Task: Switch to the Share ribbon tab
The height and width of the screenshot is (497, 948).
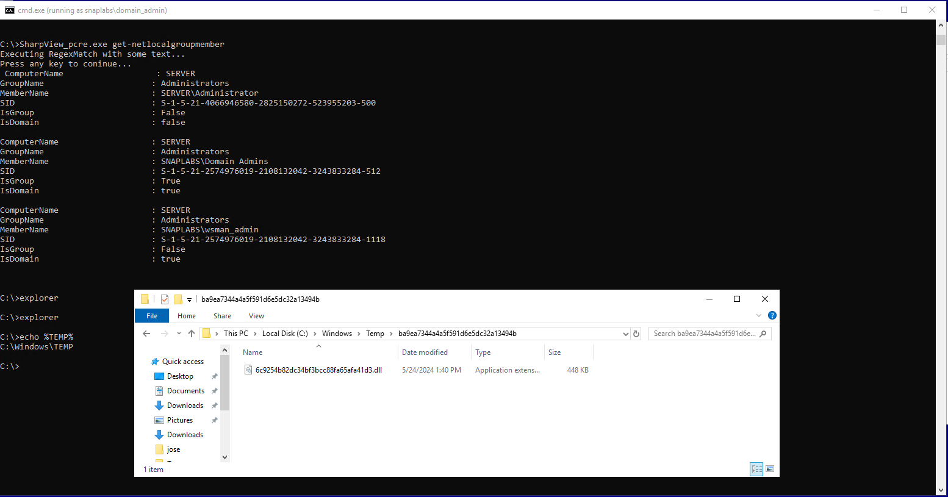Action: point(222,316)
